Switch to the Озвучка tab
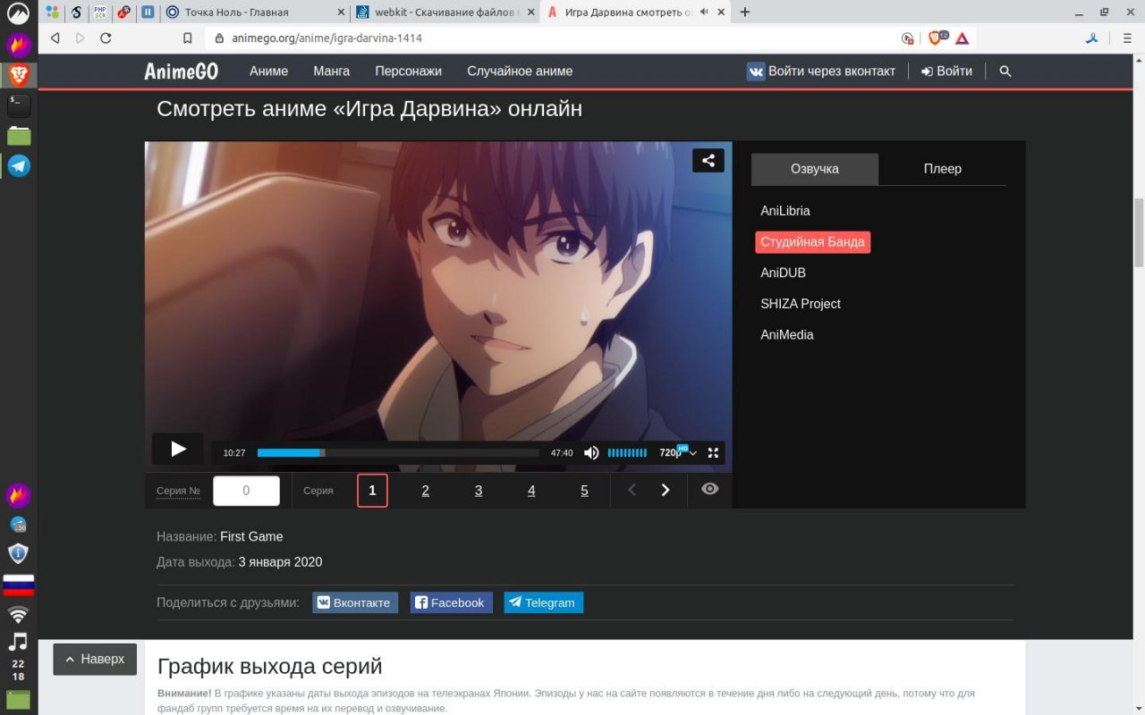Viewport: 1145px width, 715px height. point(815,169)
